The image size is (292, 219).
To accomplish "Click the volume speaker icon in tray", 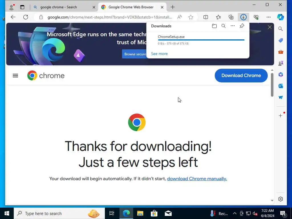I will [x=255, y=213].
